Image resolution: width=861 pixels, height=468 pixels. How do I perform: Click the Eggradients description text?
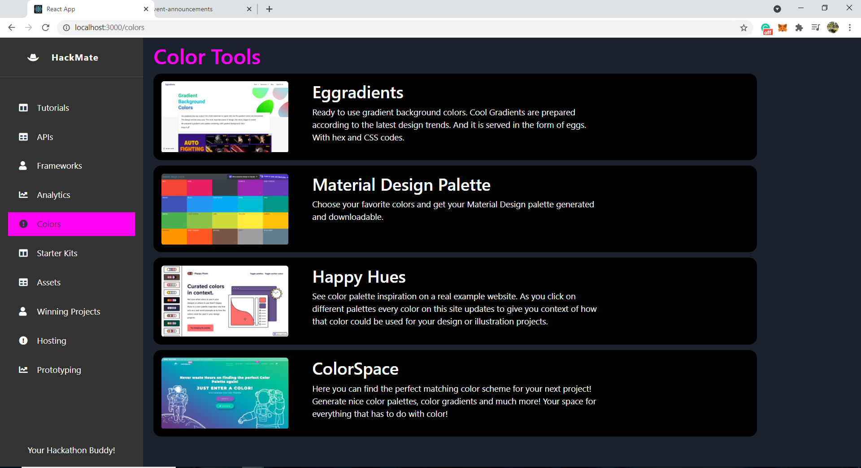click(449, 125)
